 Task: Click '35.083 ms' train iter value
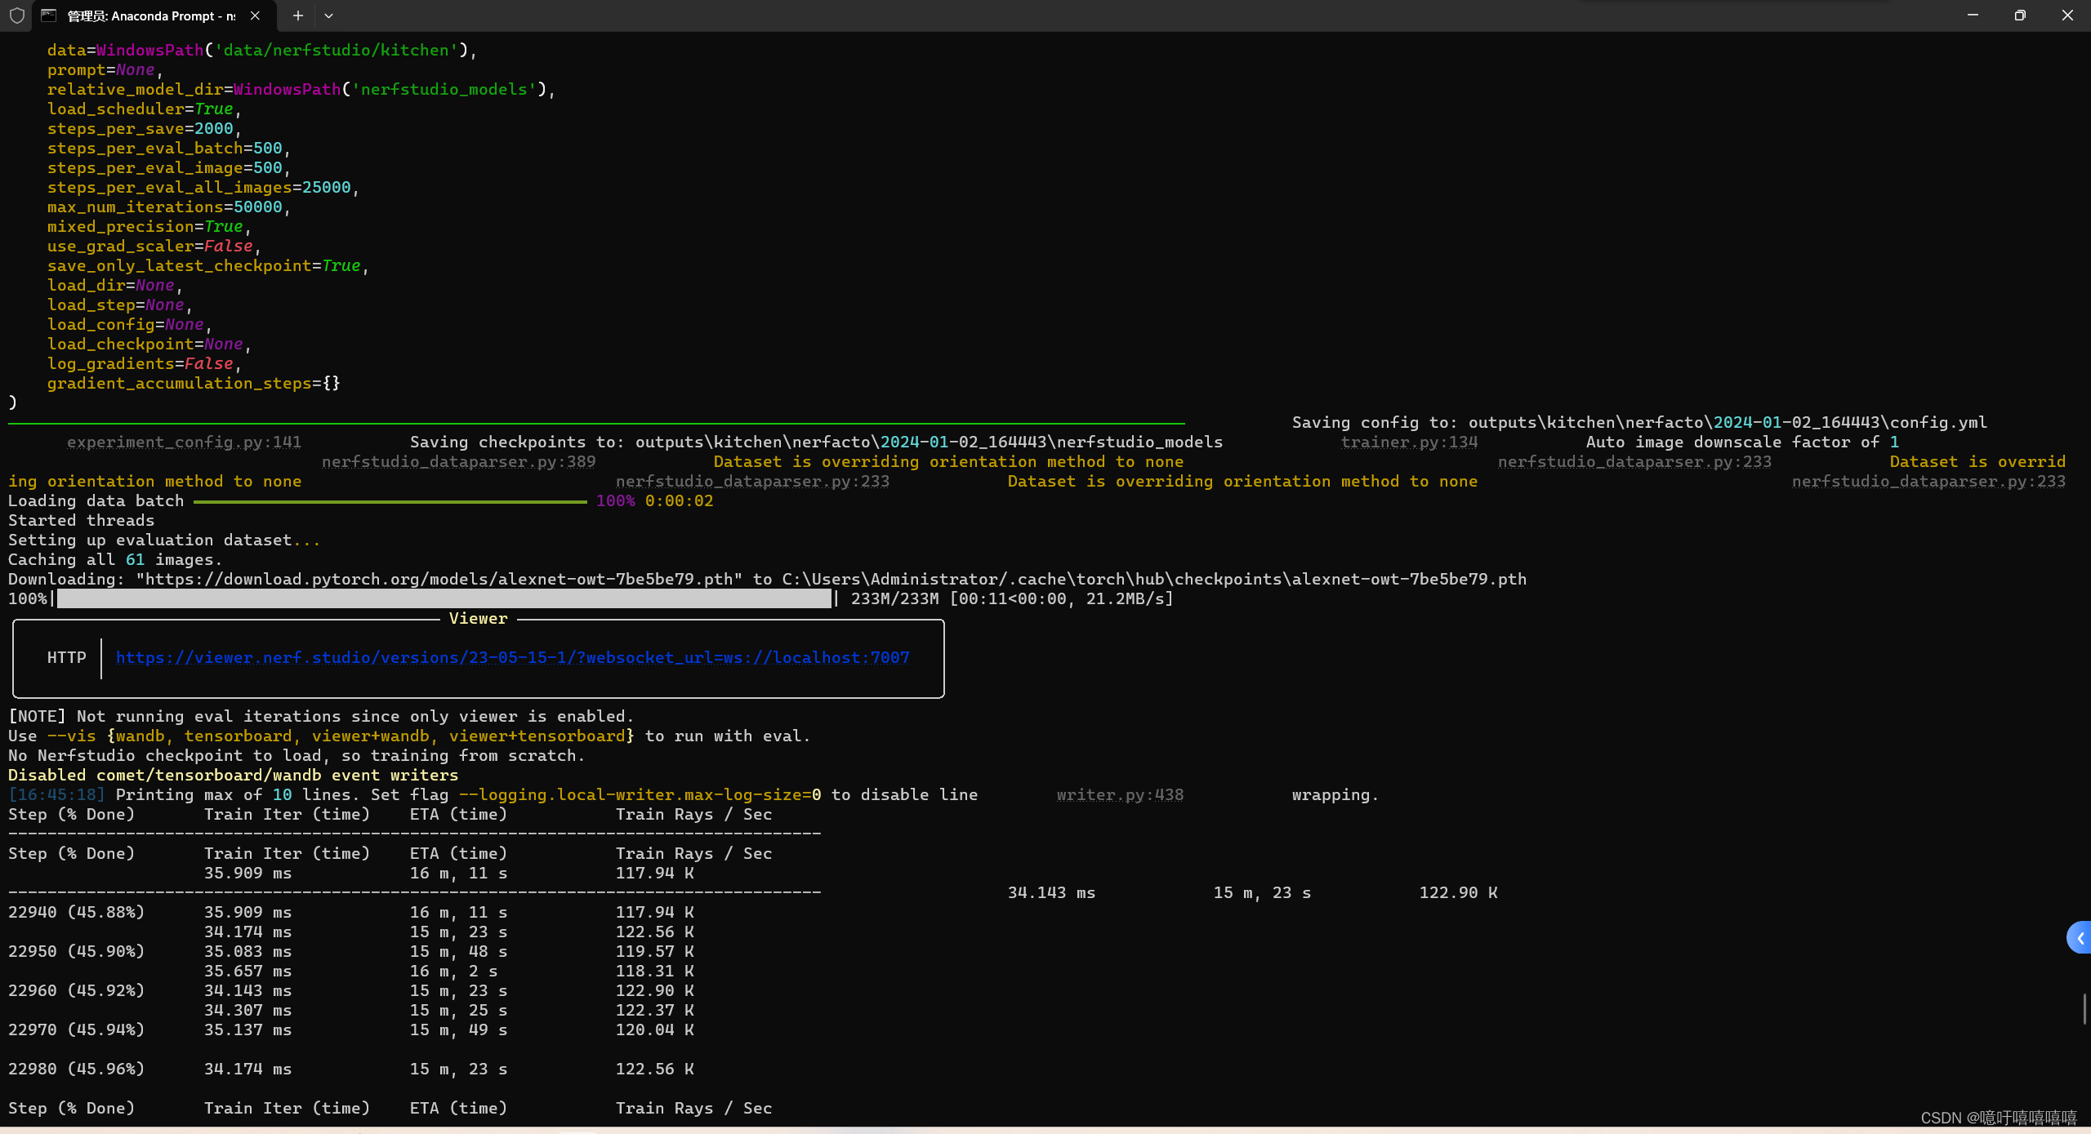(247, 951)
